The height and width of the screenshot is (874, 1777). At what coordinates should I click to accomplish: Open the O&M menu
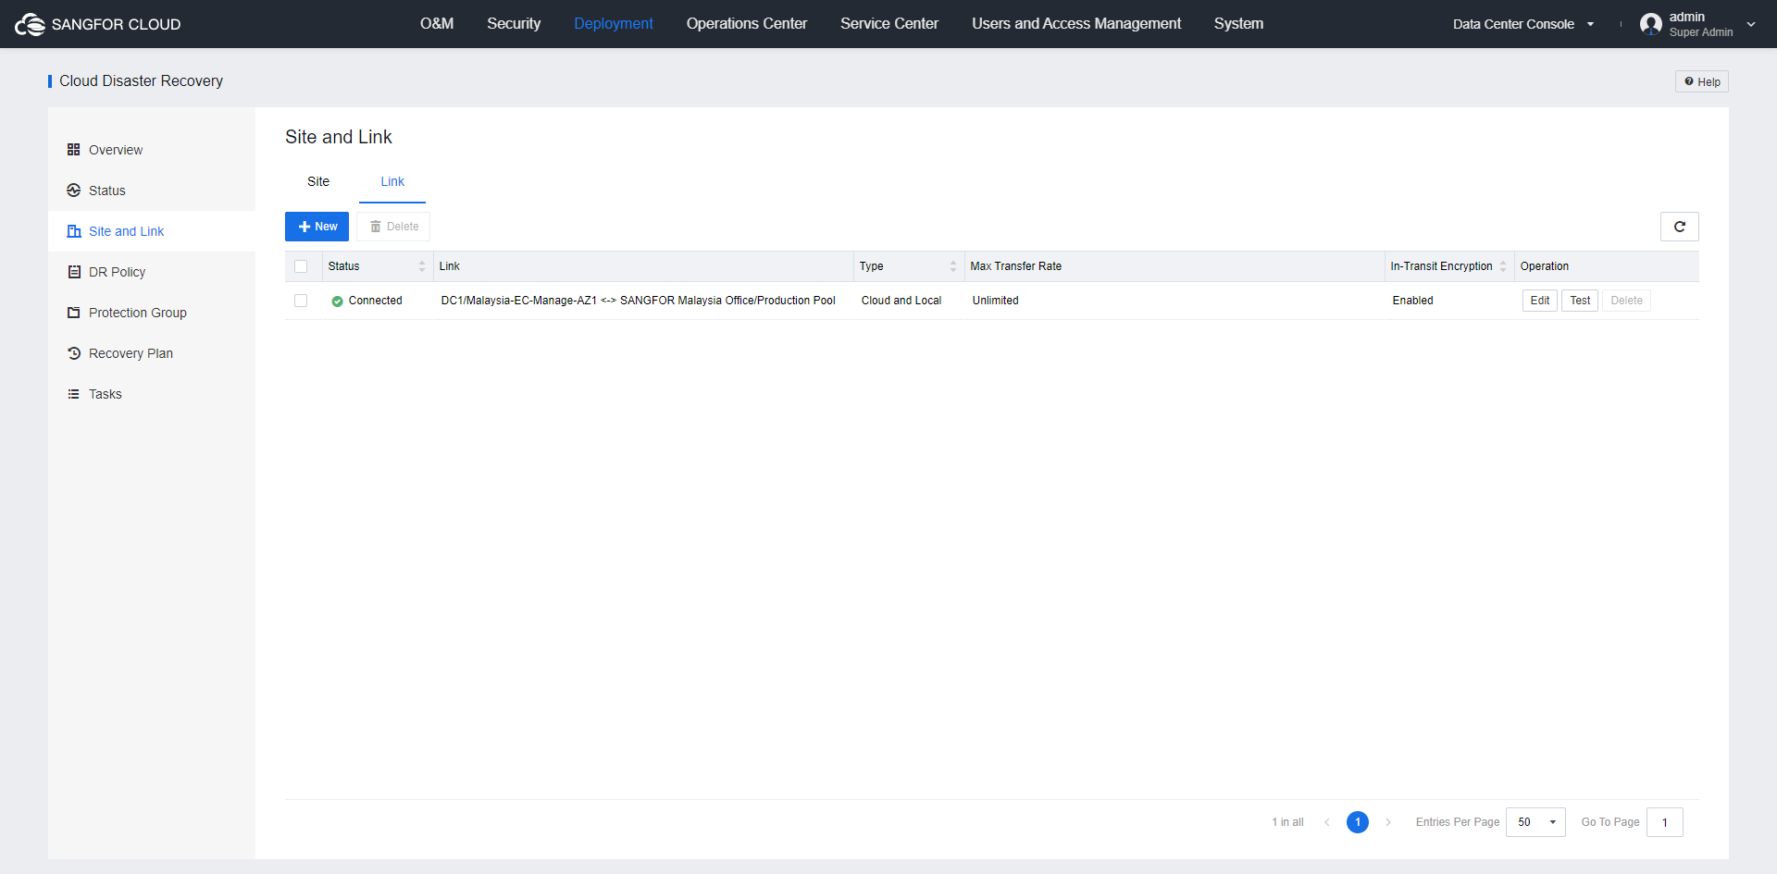point(437,24)
